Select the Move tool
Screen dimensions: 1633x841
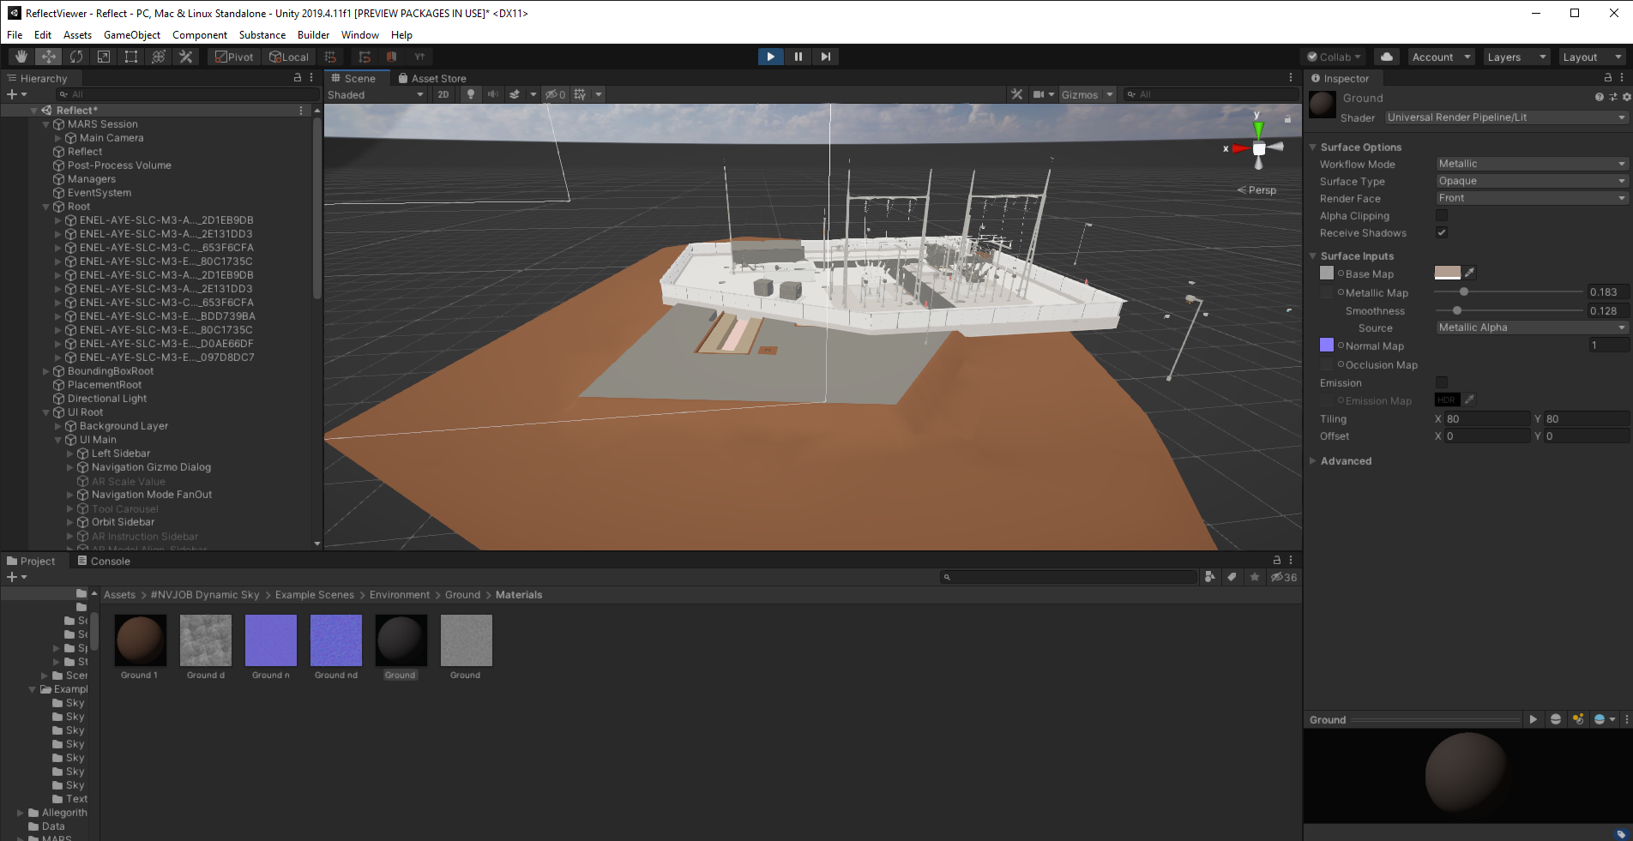pyautogui.click(x=49, y=57)
